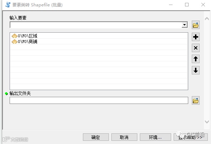
Task: Click the 输入要素 combo box field
Action: (x=99, y=25)
